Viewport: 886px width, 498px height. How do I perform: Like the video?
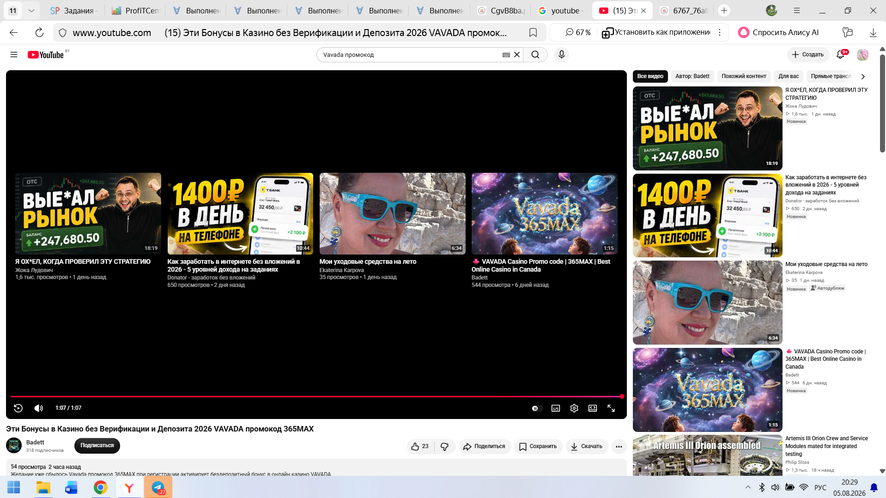pyautogui.click(x=420, y=446)
